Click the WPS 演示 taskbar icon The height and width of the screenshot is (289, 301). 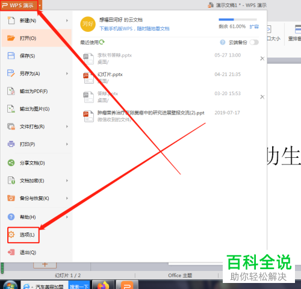pos(127,285)
